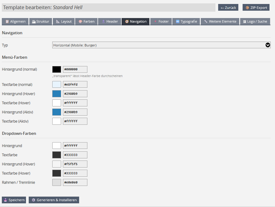
Task: Open the Typ dropdown
Action: pyautogui.click(x=161, y=45)
